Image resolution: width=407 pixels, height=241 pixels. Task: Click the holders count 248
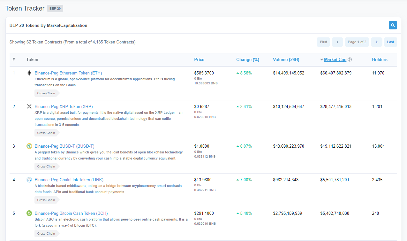pos(375,213)
